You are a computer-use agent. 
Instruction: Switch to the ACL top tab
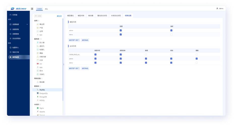[x=46, y=9]
